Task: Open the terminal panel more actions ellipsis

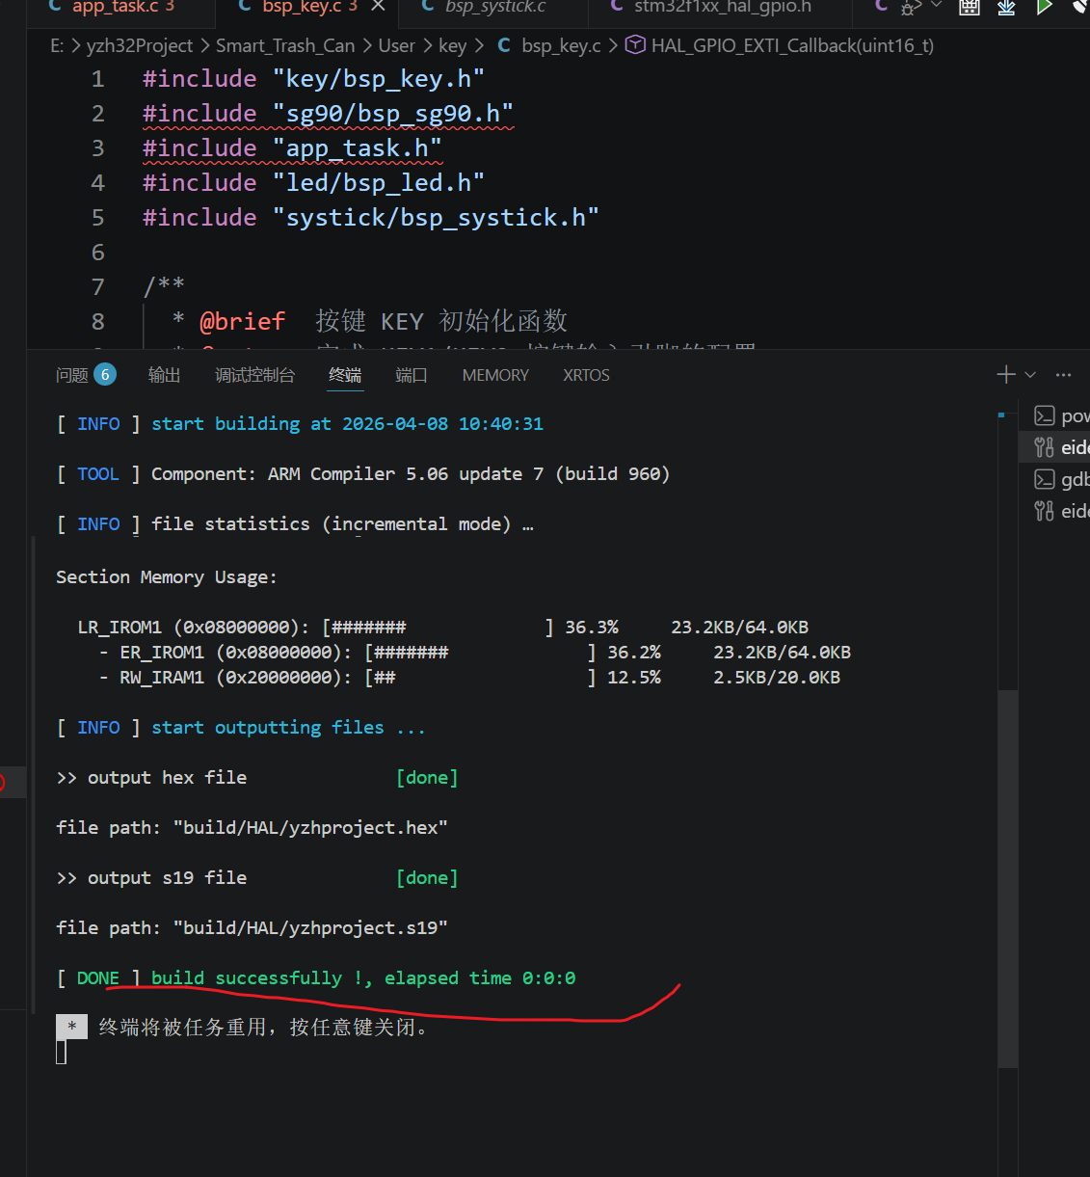Action: 1064,375
